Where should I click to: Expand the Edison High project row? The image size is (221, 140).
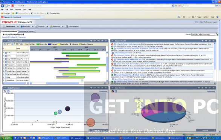point(4,62)
